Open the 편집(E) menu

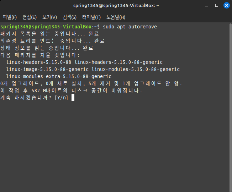click(30, 17)
